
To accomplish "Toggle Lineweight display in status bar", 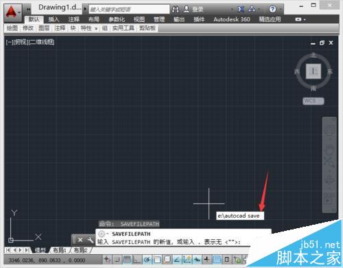I will (x=207, y=260).
